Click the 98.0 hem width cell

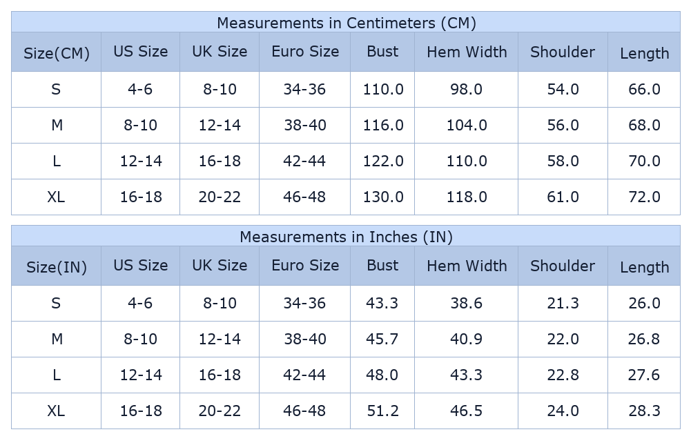coord(467,89)
